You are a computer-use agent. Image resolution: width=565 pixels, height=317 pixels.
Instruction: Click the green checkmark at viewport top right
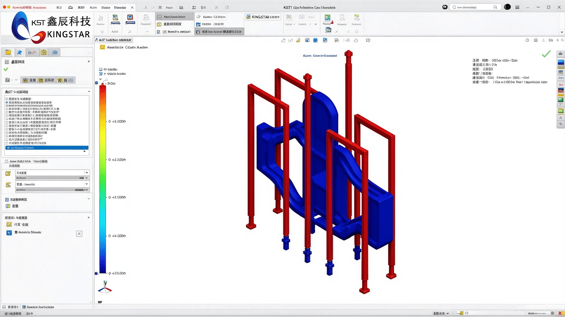(x=546, y=54)
